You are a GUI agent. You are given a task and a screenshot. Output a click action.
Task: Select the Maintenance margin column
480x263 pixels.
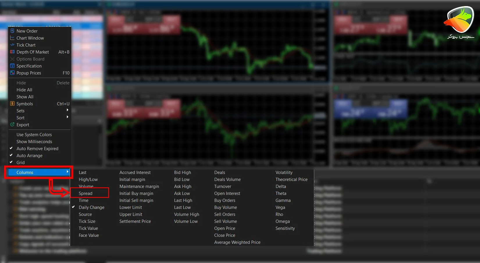tap(139, 186)
